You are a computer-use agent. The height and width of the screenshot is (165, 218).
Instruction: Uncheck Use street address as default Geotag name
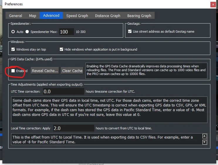tap(130, 31)
